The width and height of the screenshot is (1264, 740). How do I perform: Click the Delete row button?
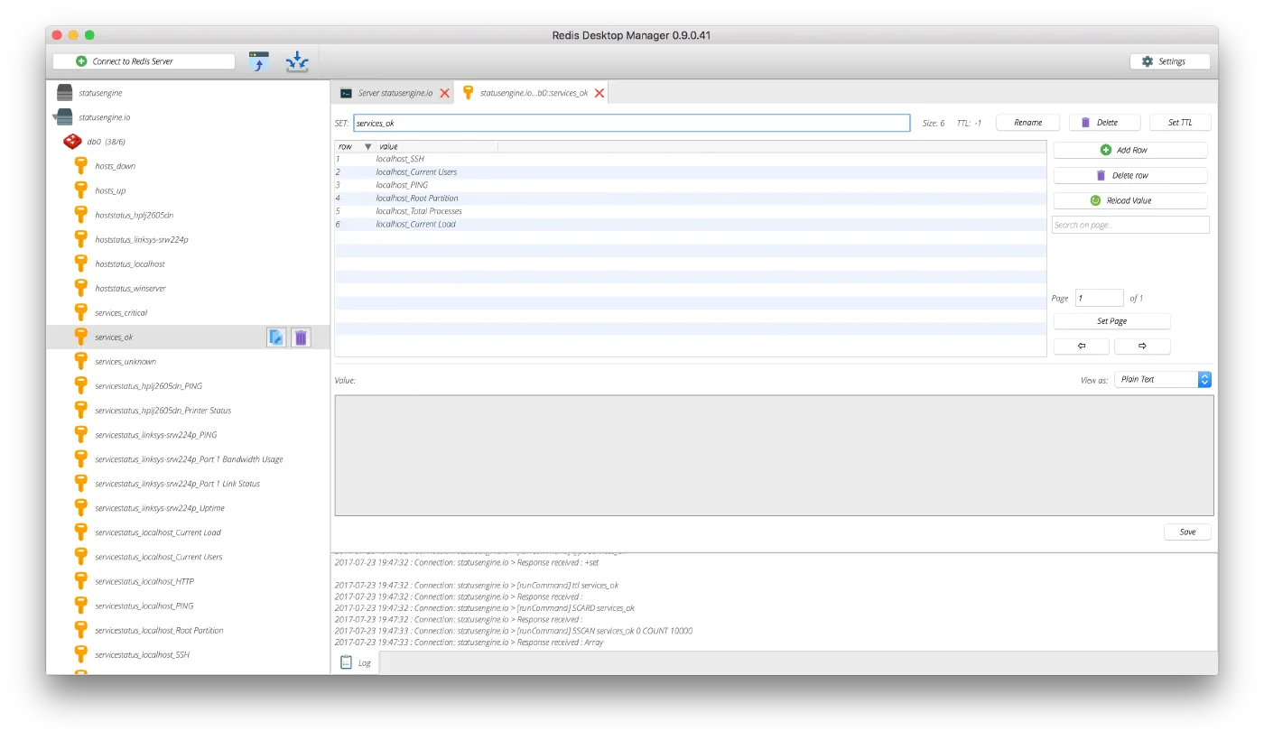[x=1129, y=175]
